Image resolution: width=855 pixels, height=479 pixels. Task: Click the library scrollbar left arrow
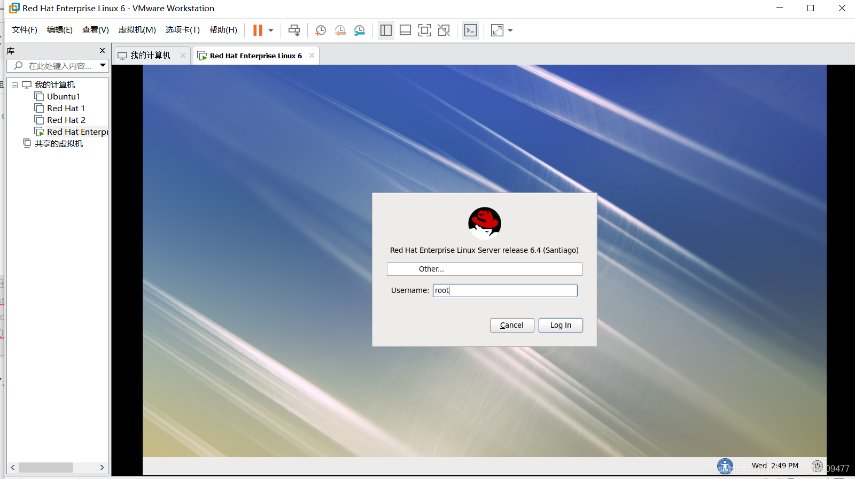click(12, 467)
